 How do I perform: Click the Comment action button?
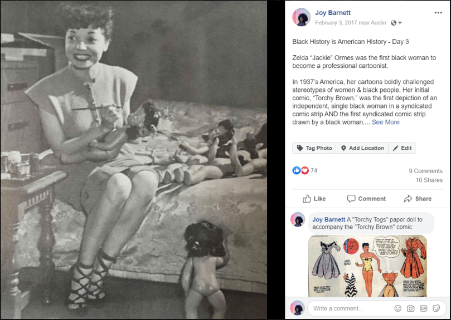(366, 199)
